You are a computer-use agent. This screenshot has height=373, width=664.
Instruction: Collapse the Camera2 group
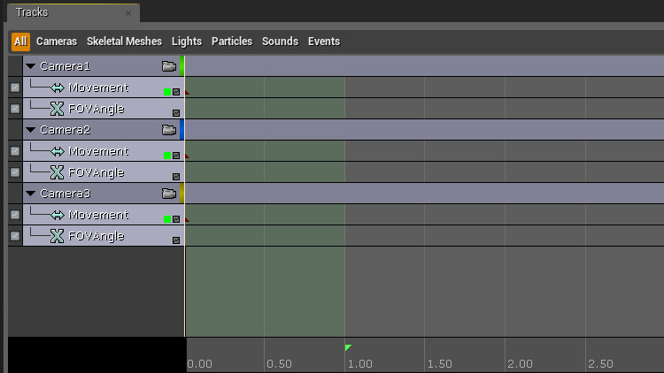coord(31,130)
